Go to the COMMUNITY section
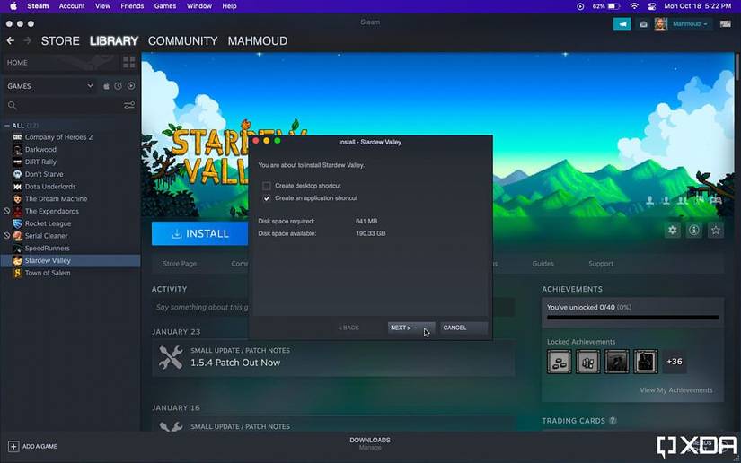Viewport: 741px width, 463px height. click(x=183, y=41)
